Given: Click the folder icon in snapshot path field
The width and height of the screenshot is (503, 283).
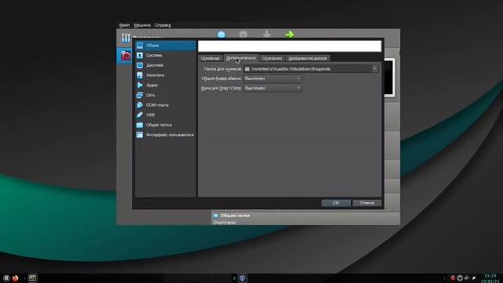Looking at the screenshot, I should (247, 69).
